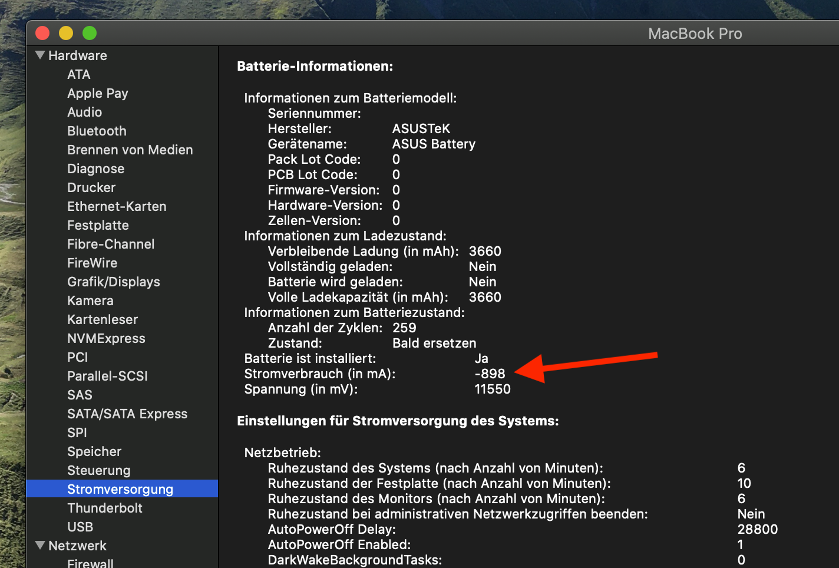Open the Ethernet-Karten entry
Screen dimensions: 839x568
[117, 206]
